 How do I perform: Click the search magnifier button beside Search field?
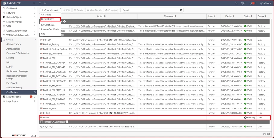click(181, 10)
